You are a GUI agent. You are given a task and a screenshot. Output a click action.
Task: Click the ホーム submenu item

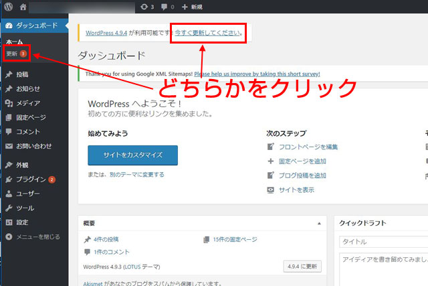coord(15,42)
